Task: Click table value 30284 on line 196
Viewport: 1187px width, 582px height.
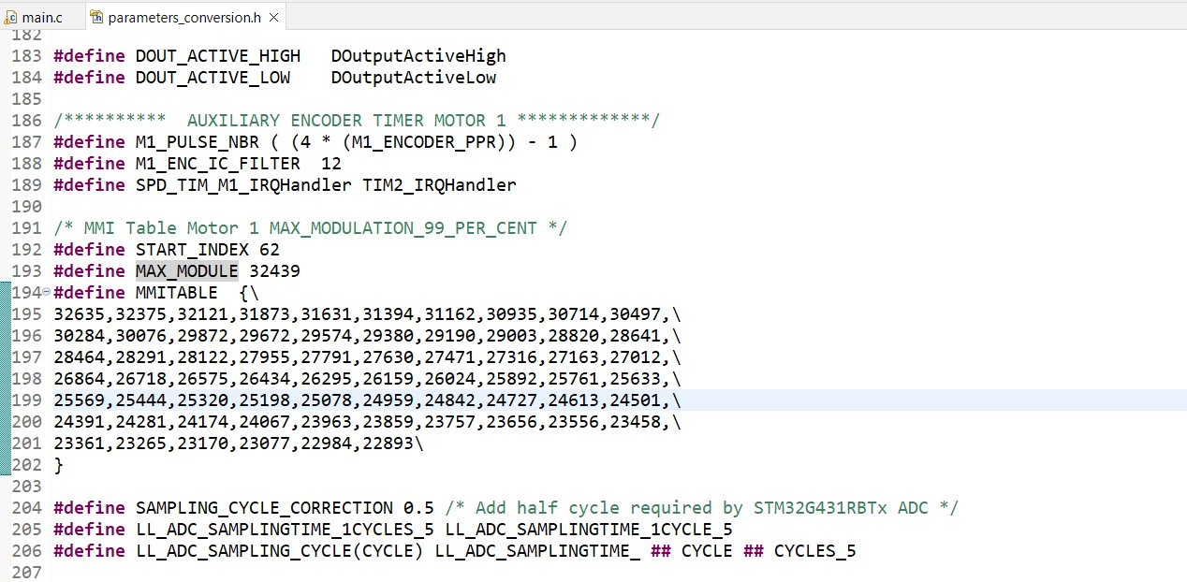Action: 80,335
